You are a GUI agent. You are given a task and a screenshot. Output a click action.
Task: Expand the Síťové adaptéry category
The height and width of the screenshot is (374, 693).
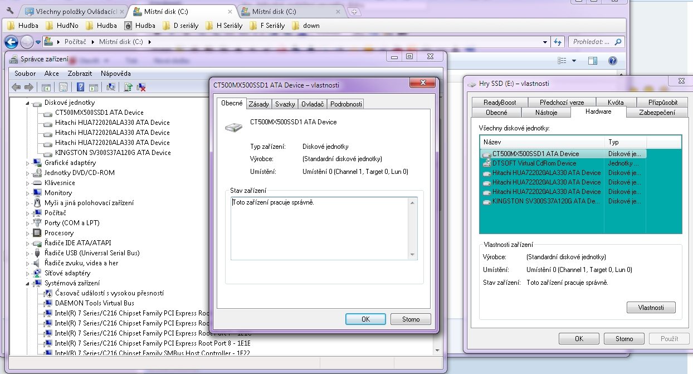coord(27,274)
